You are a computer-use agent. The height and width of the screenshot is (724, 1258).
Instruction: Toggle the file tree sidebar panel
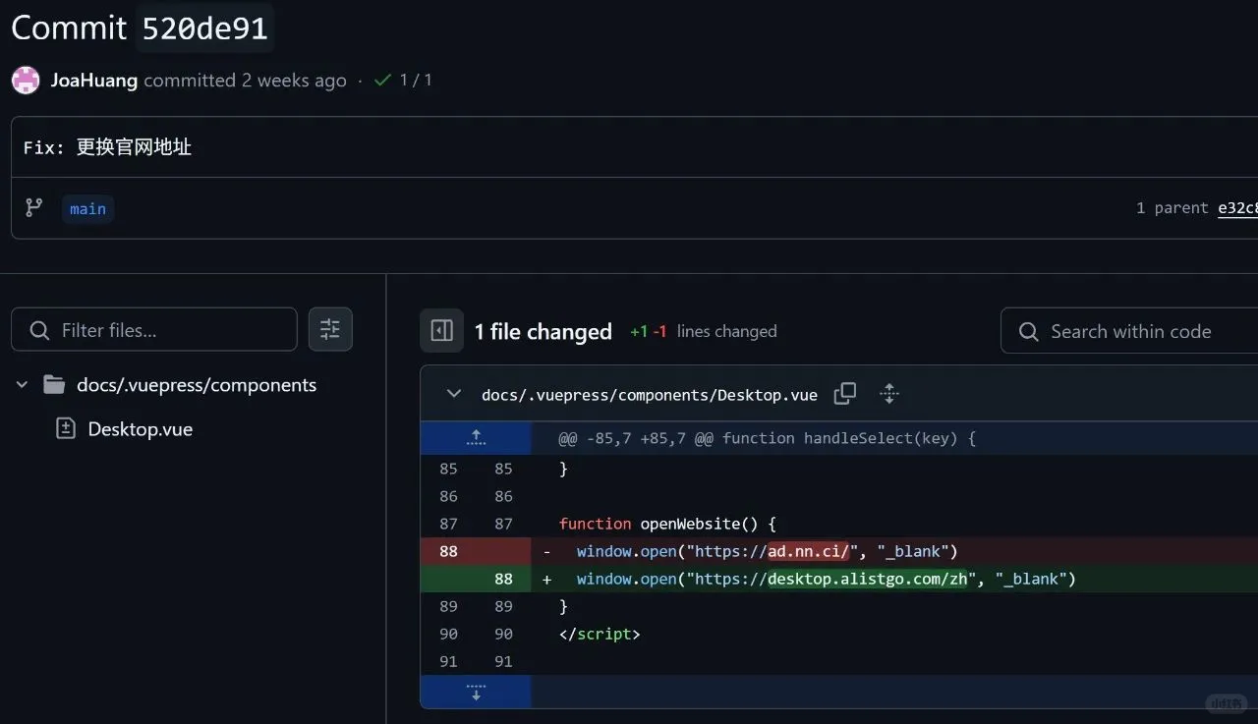tap(442, 331)
